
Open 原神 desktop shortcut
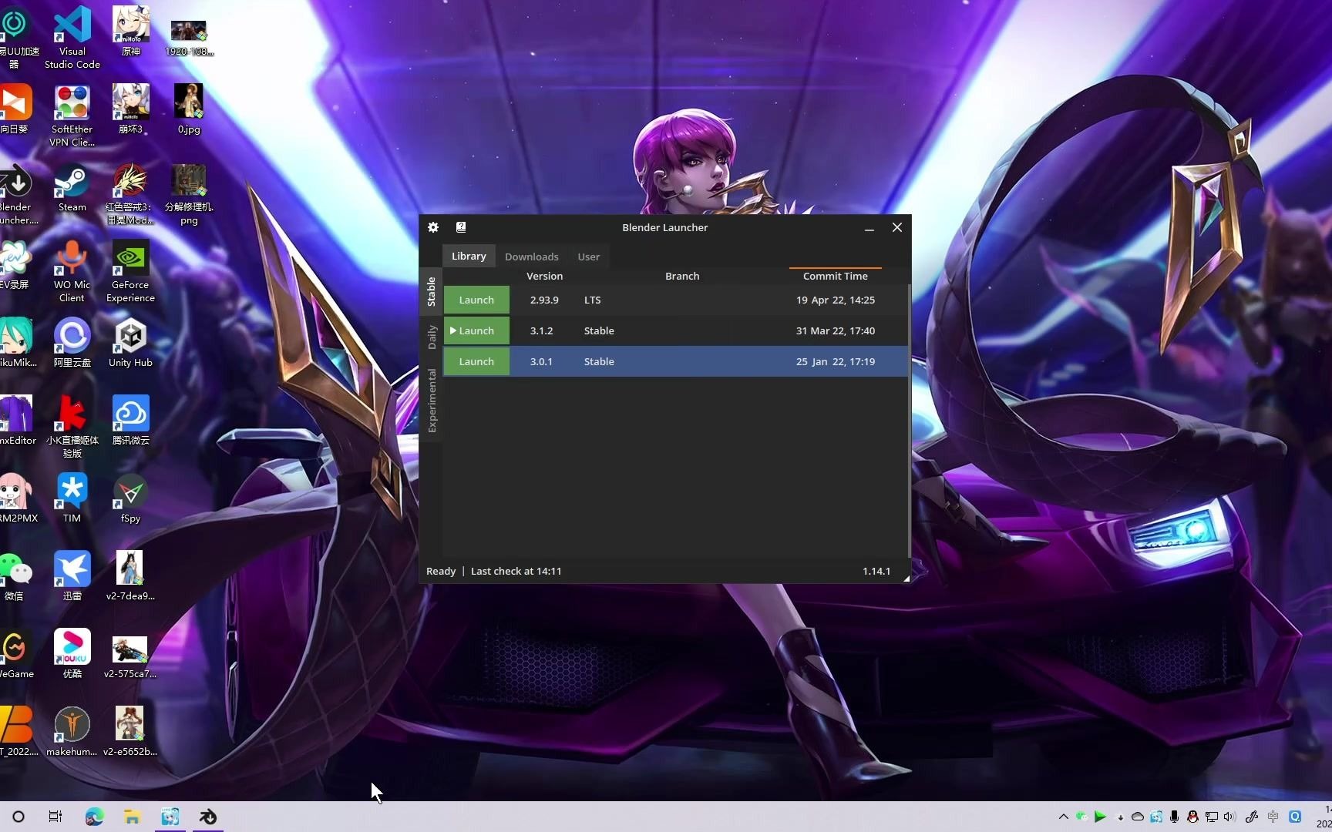click(130, 32)
